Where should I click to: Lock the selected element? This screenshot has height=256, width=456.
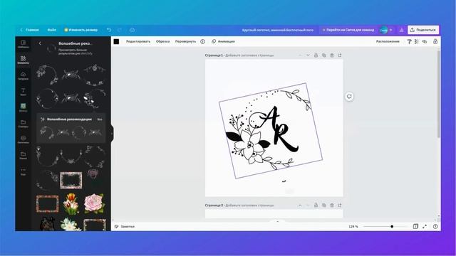(x=435, y=41)
